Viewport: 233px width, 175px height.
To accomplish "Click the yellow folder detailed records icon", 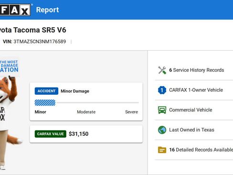I will pos(162,150).
